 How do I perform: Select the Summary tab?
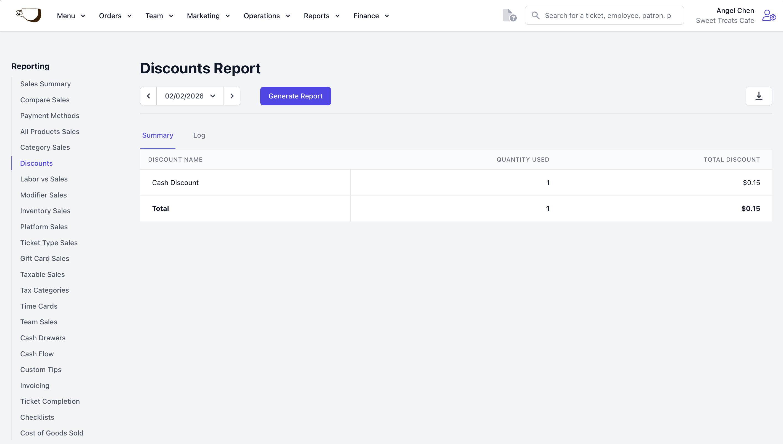click(158, 135)
